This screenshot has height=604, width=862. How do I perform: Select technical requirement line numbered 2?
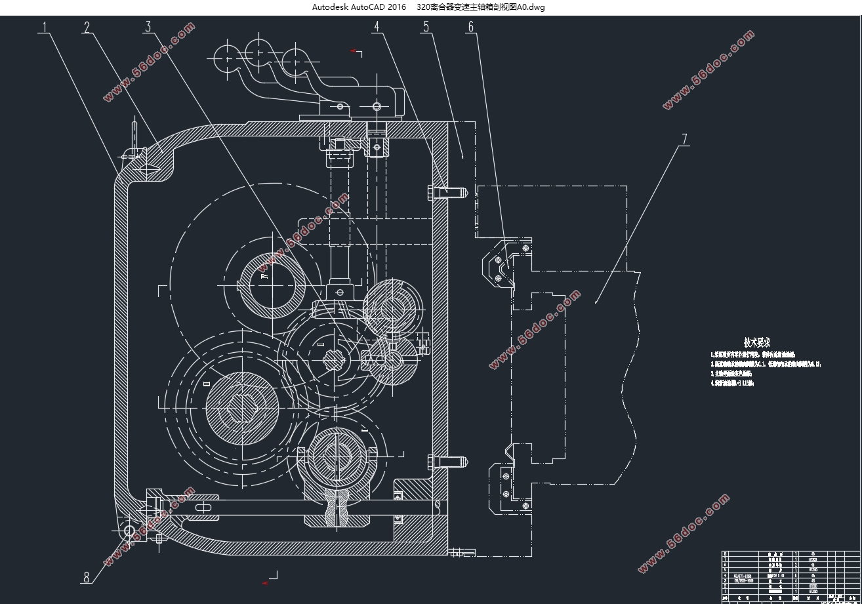coord(766,364)
